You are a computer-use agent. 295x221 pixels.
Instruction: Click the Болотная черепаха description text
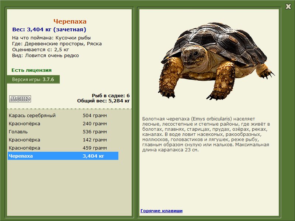click(x=206, y=134)
